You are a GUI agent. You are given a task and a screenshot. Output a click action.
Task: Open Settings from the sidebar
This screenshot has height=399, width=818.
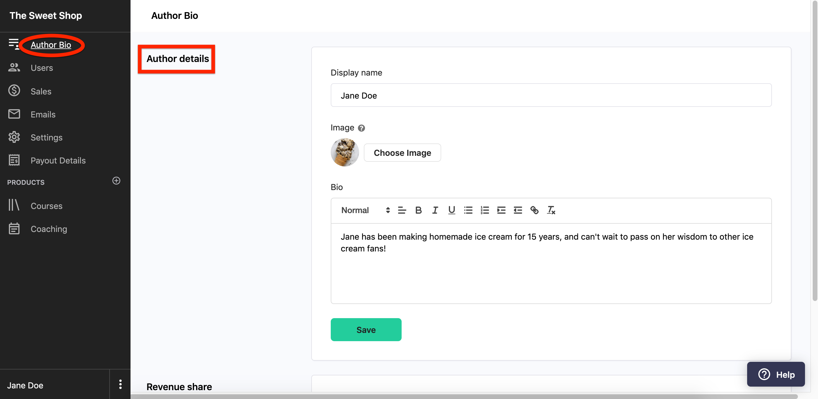46,138
